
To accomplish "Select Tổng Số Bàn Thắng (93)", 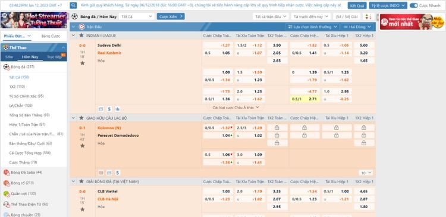I will [29, 115].
